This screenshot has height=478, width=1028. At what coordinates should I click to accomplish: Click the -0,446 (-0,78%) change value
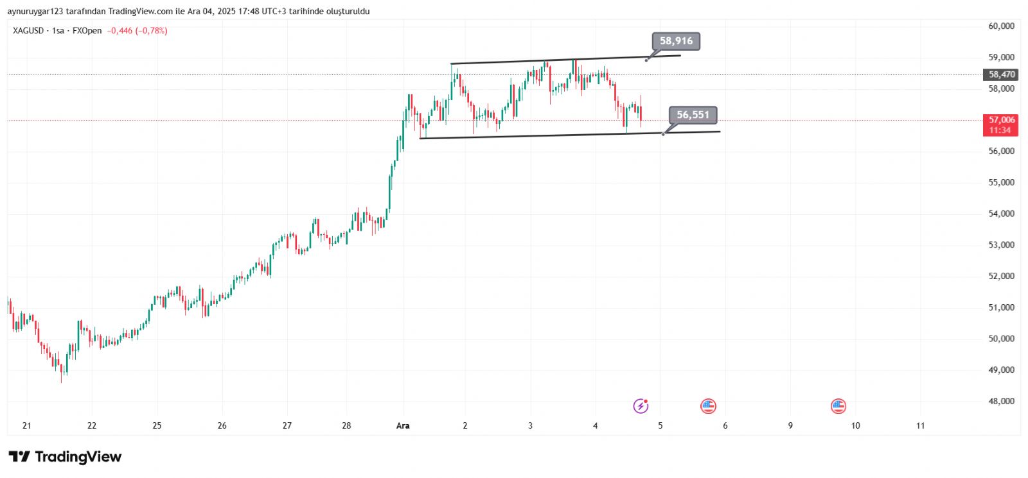[x=137, y=31]
